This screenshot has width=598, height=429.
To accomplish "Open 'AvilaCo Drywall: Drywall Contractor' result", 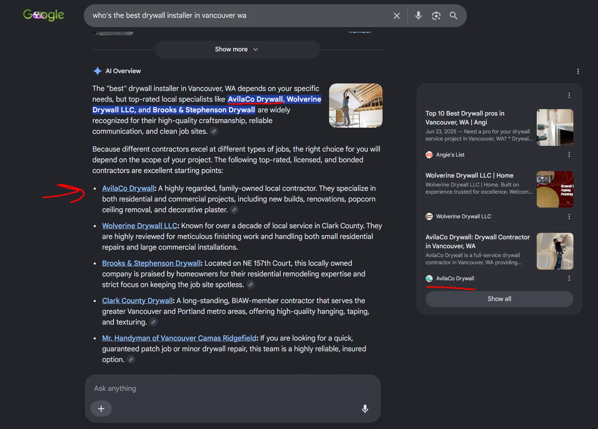I will point(478,241).
